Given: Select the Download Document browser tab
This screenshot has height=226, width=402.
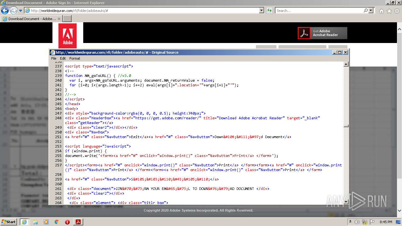Looking at the screenshot, I should (31, 19).
